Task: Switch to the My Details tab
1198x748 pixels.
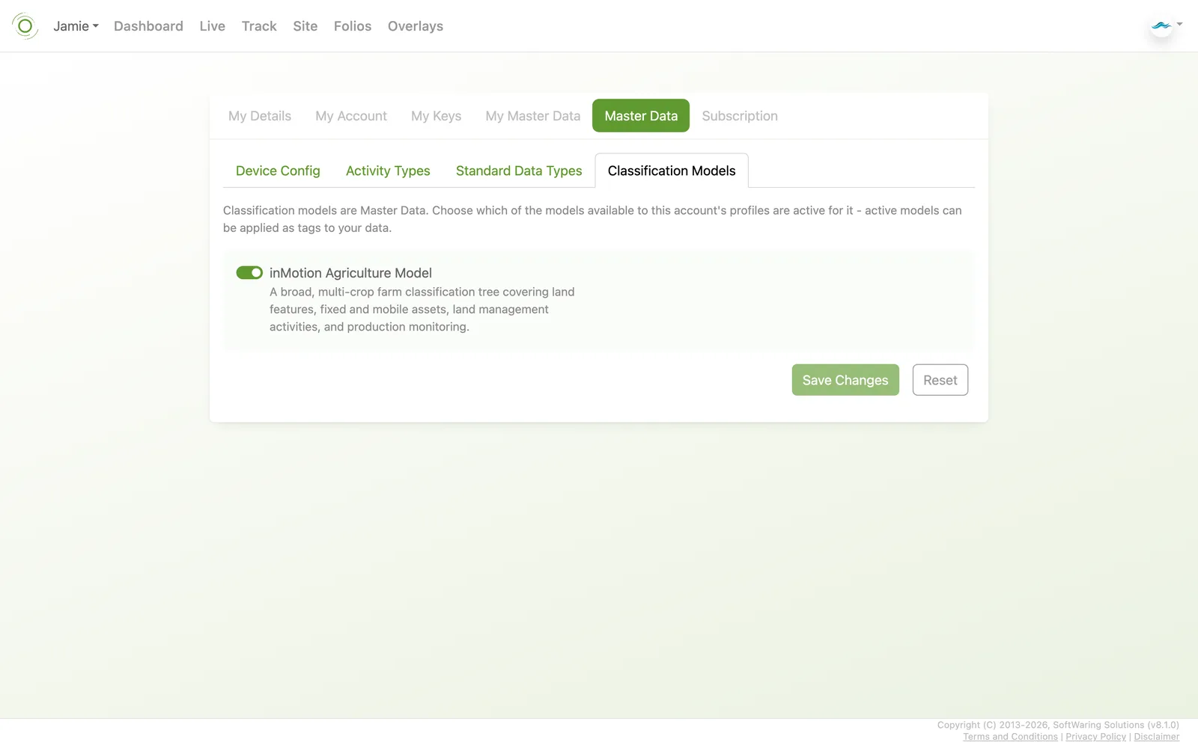Action: 260,116
